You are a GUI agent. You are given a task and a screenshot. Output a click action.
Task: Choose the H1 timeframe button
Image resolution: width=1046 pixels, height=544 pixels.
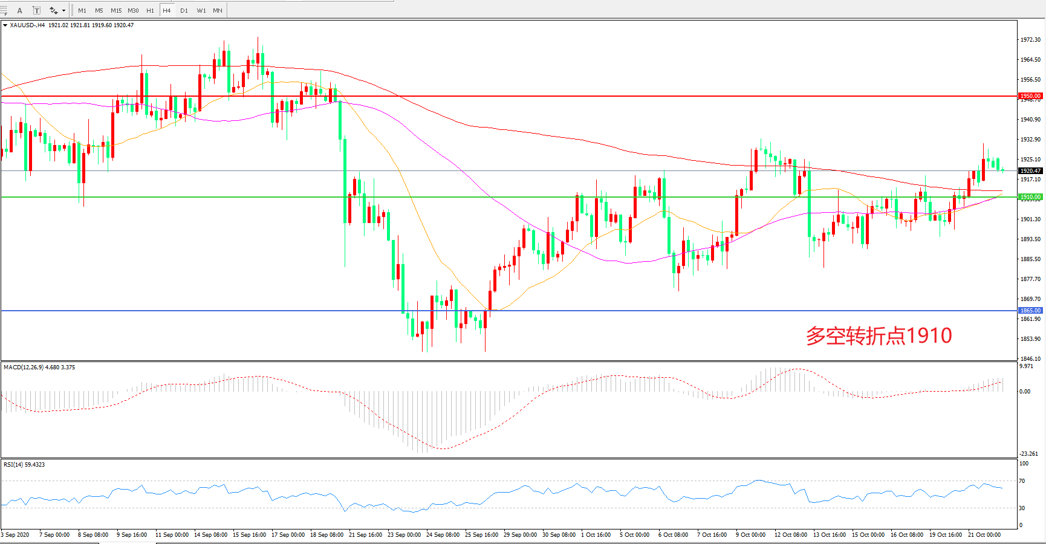pos(150,10)
